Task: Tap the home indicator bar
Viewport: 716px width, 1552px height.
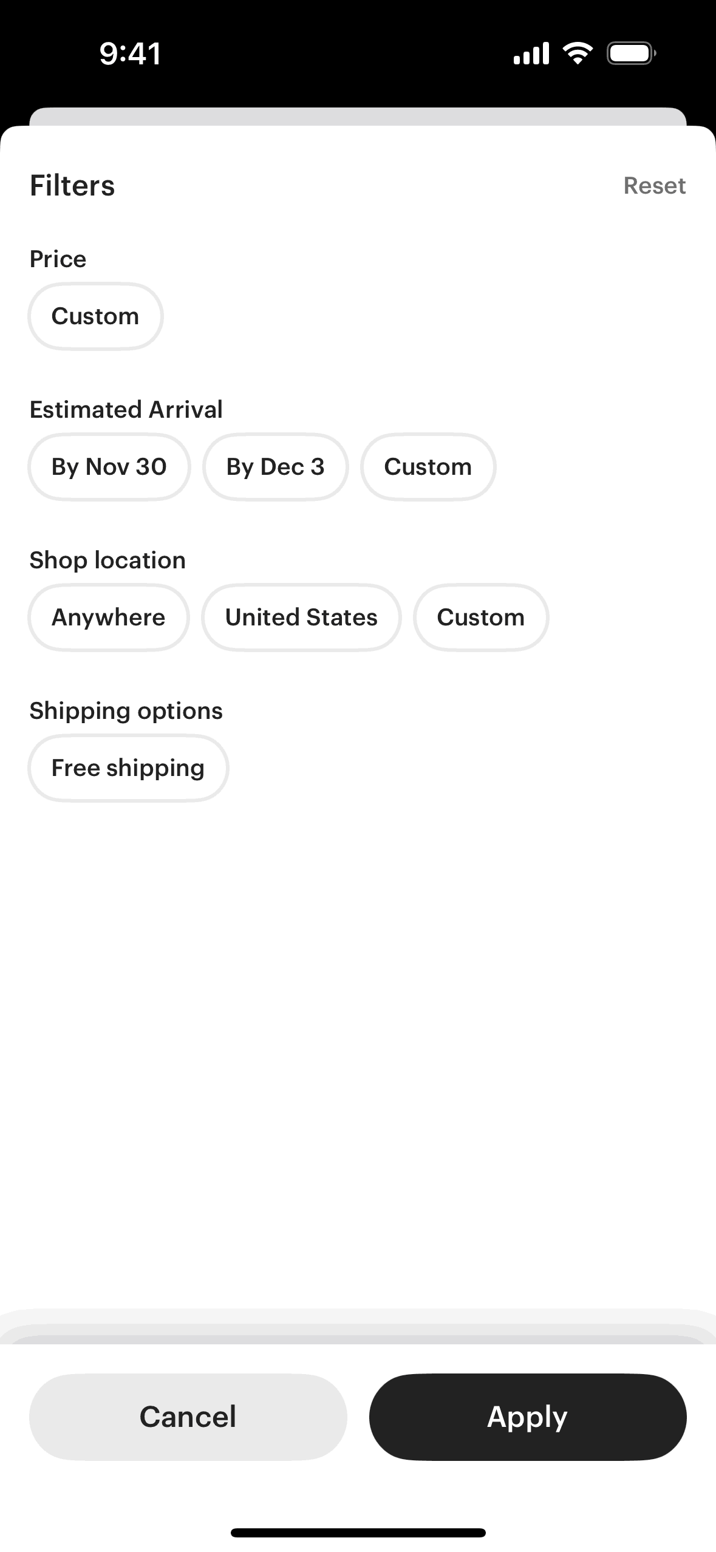Action: pos(358,1533)
